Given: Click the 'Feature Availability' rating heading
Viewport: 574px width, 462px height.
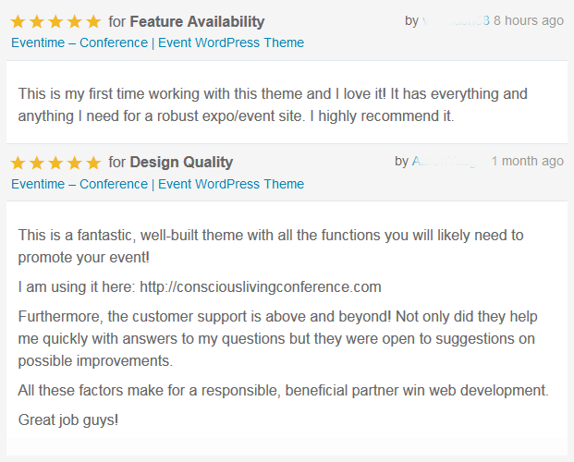Looking at the screenshot, I should click(197, 21).
